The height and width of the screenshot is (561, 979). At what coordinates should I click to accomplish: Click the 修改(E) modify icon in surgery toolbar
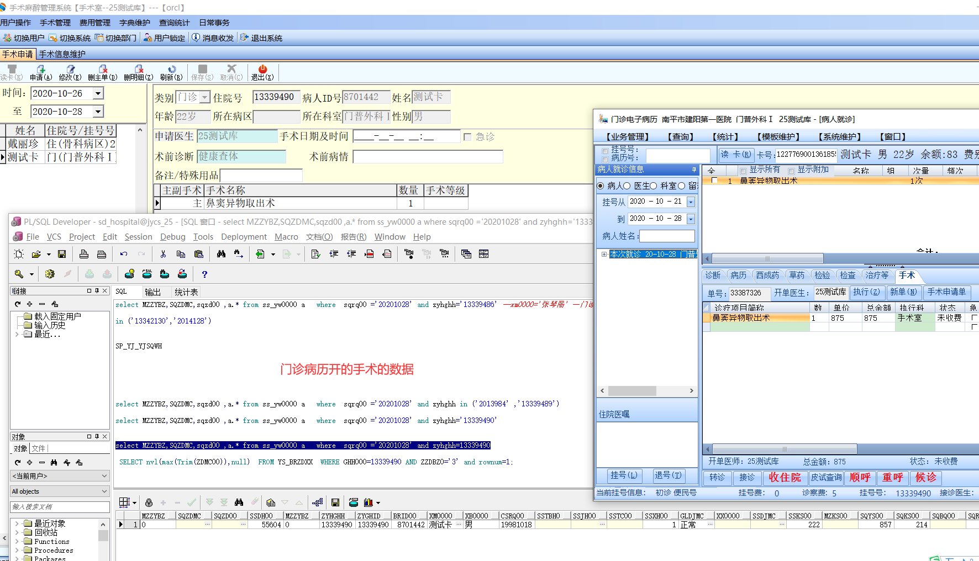[70, 73]
